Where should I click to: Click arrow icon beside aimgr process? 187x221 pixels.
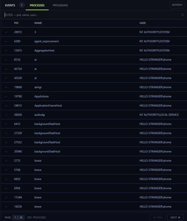(x=6, y=87)
